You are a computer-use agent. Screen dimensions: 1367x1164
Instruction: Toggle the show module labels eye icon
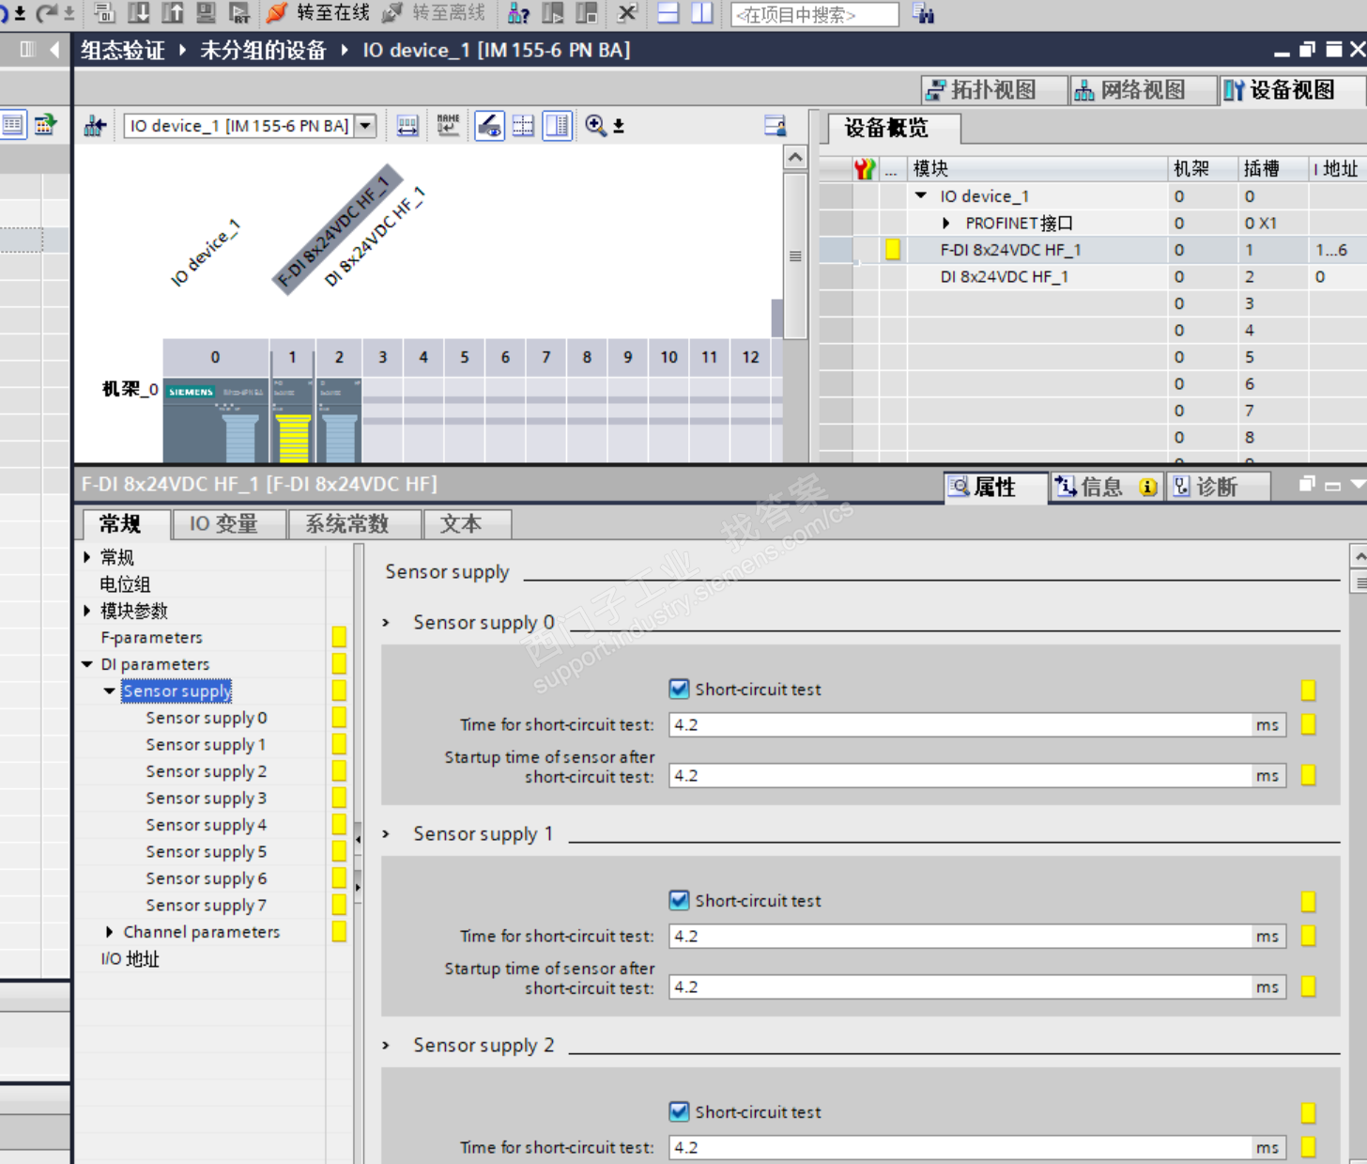[489, 126]
